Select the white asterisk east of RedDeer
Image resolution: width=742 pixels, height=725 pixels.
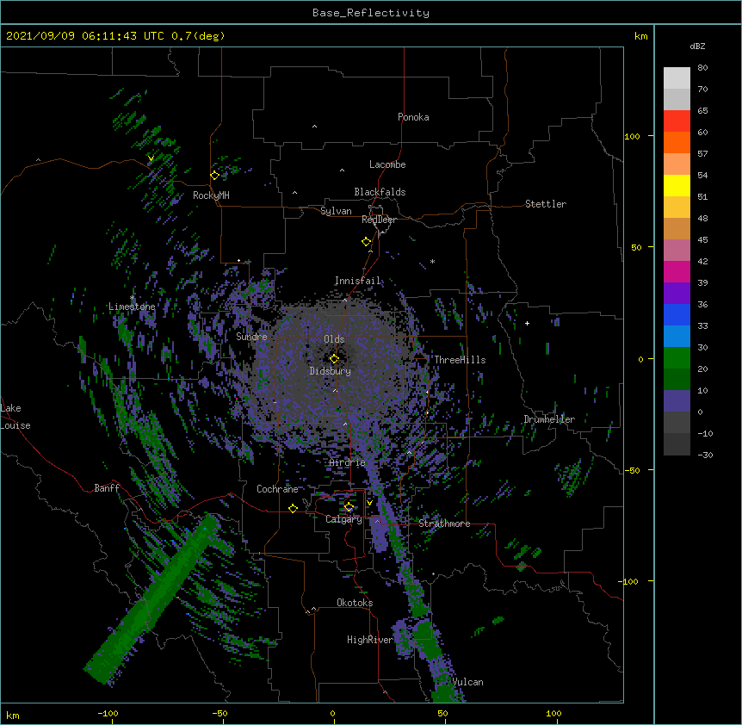pyautogui.click(x=432, y=262)
